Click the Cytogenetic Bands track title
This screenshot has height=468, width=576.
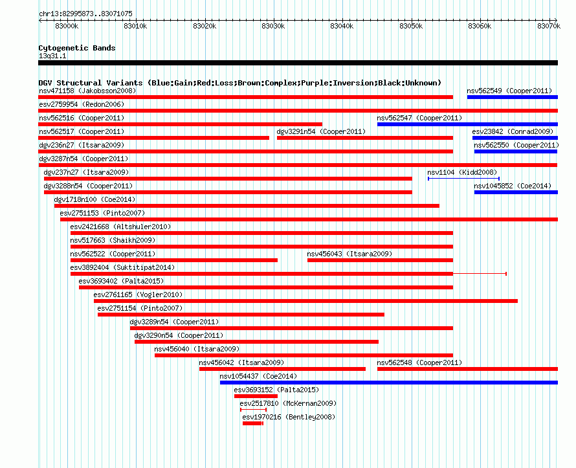[77, 48]
